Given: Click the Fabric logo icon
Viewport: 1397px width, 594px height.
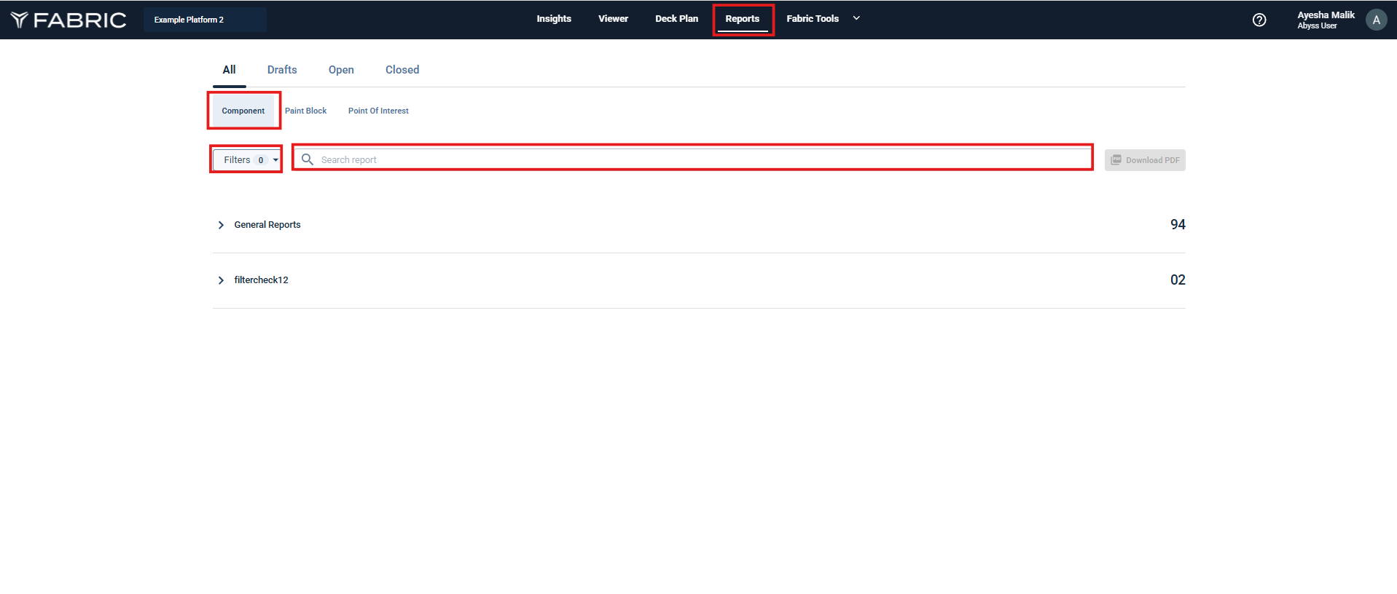Looking at the screenshot, I should coord(20,20).
